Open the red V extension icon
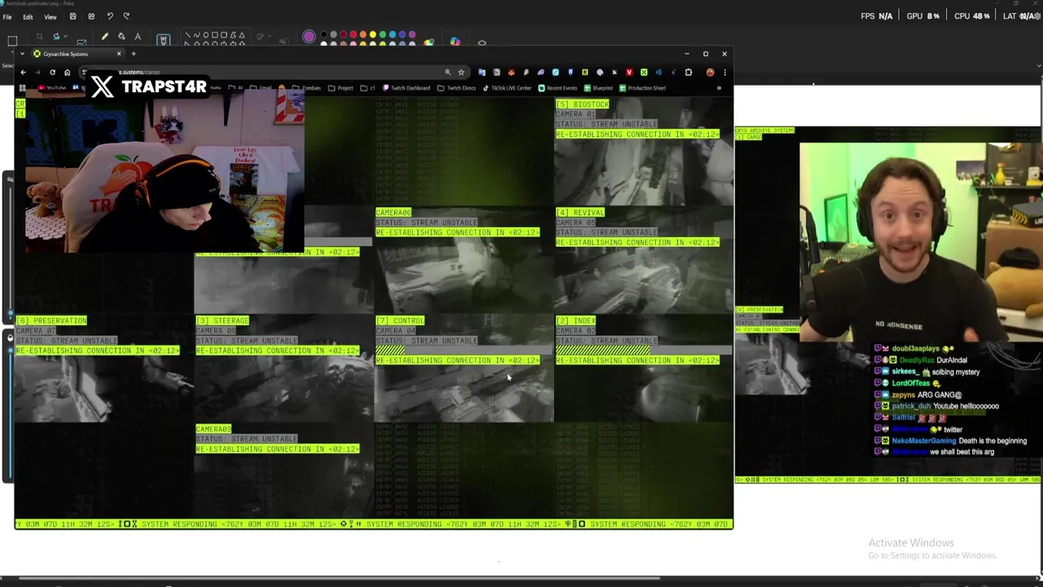This screenshot has width=1043, height=587. pos(629,73)
